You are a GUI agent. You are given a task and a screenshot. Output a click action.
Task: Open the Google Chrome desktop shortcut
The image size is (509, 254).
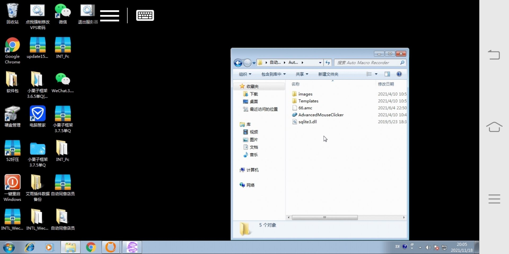[12, 46]
